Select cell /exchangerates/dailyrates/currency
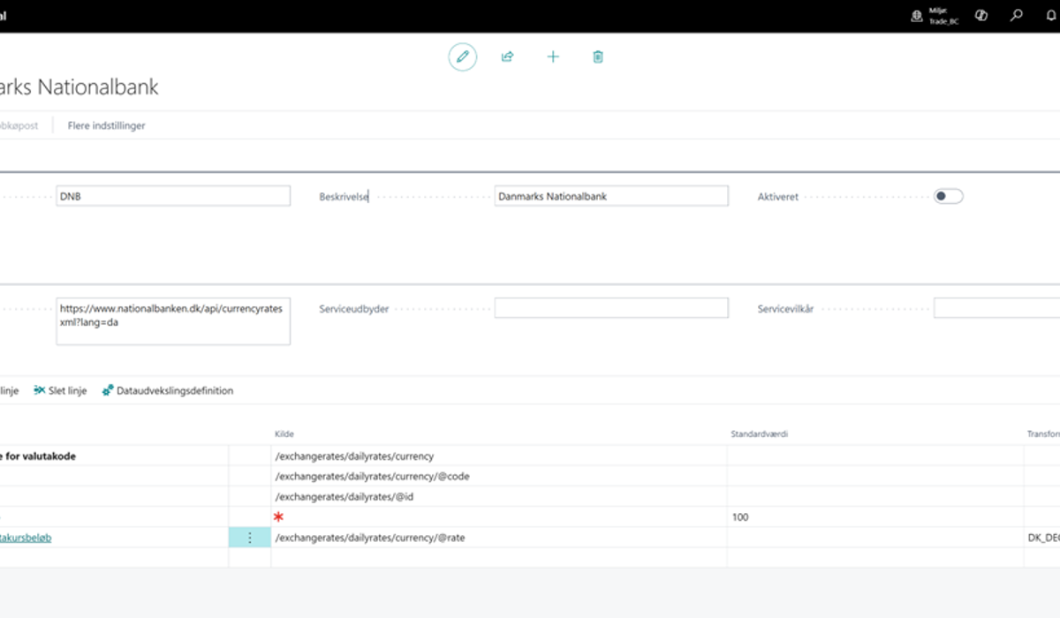Image resolution: width=1060 pixels, height=618 pixels. tap(498, 456)
